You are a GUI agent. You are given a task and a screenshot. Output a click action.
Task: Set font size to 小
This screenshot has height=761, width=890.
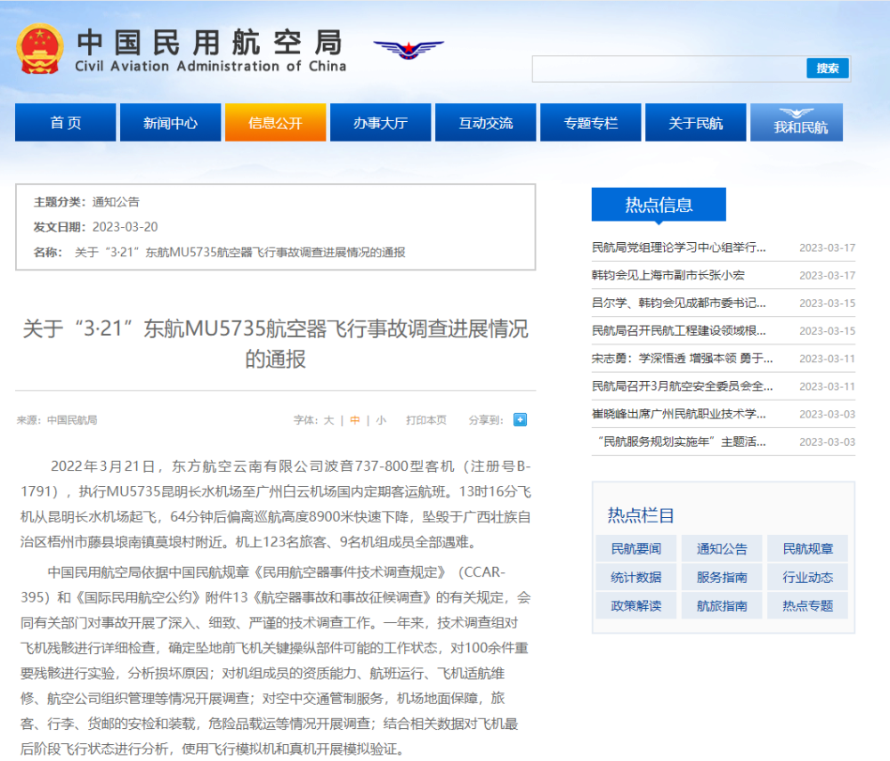(381, 420)
